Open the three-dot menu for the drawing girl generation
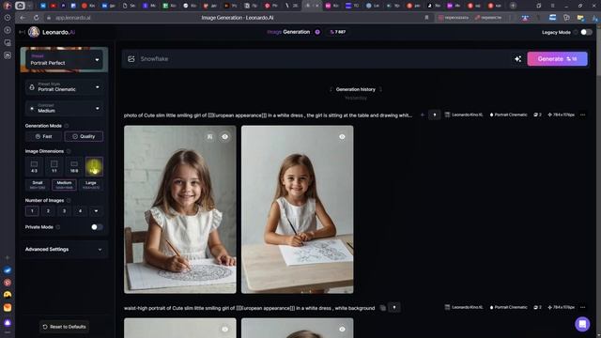 [582, 115]
